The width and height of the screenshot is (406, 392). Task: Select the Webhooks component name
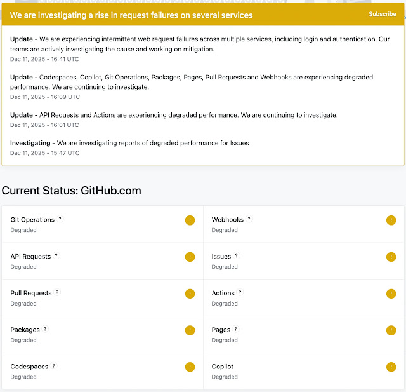pyautogui.click(x=227, y=220)
